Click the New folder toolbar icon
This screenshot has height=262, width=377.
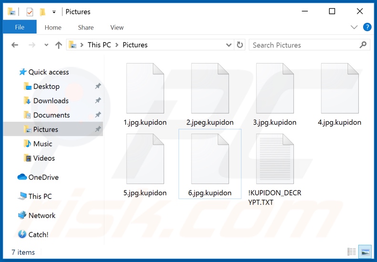[x=42, y=12]
